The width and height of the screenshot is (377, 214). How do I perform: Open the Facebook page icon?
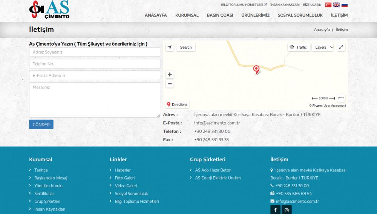275,210
